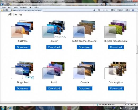Screen dimensions: 138x110
Task: Download the Cats Anytime theme
Action: coord(116,88)
